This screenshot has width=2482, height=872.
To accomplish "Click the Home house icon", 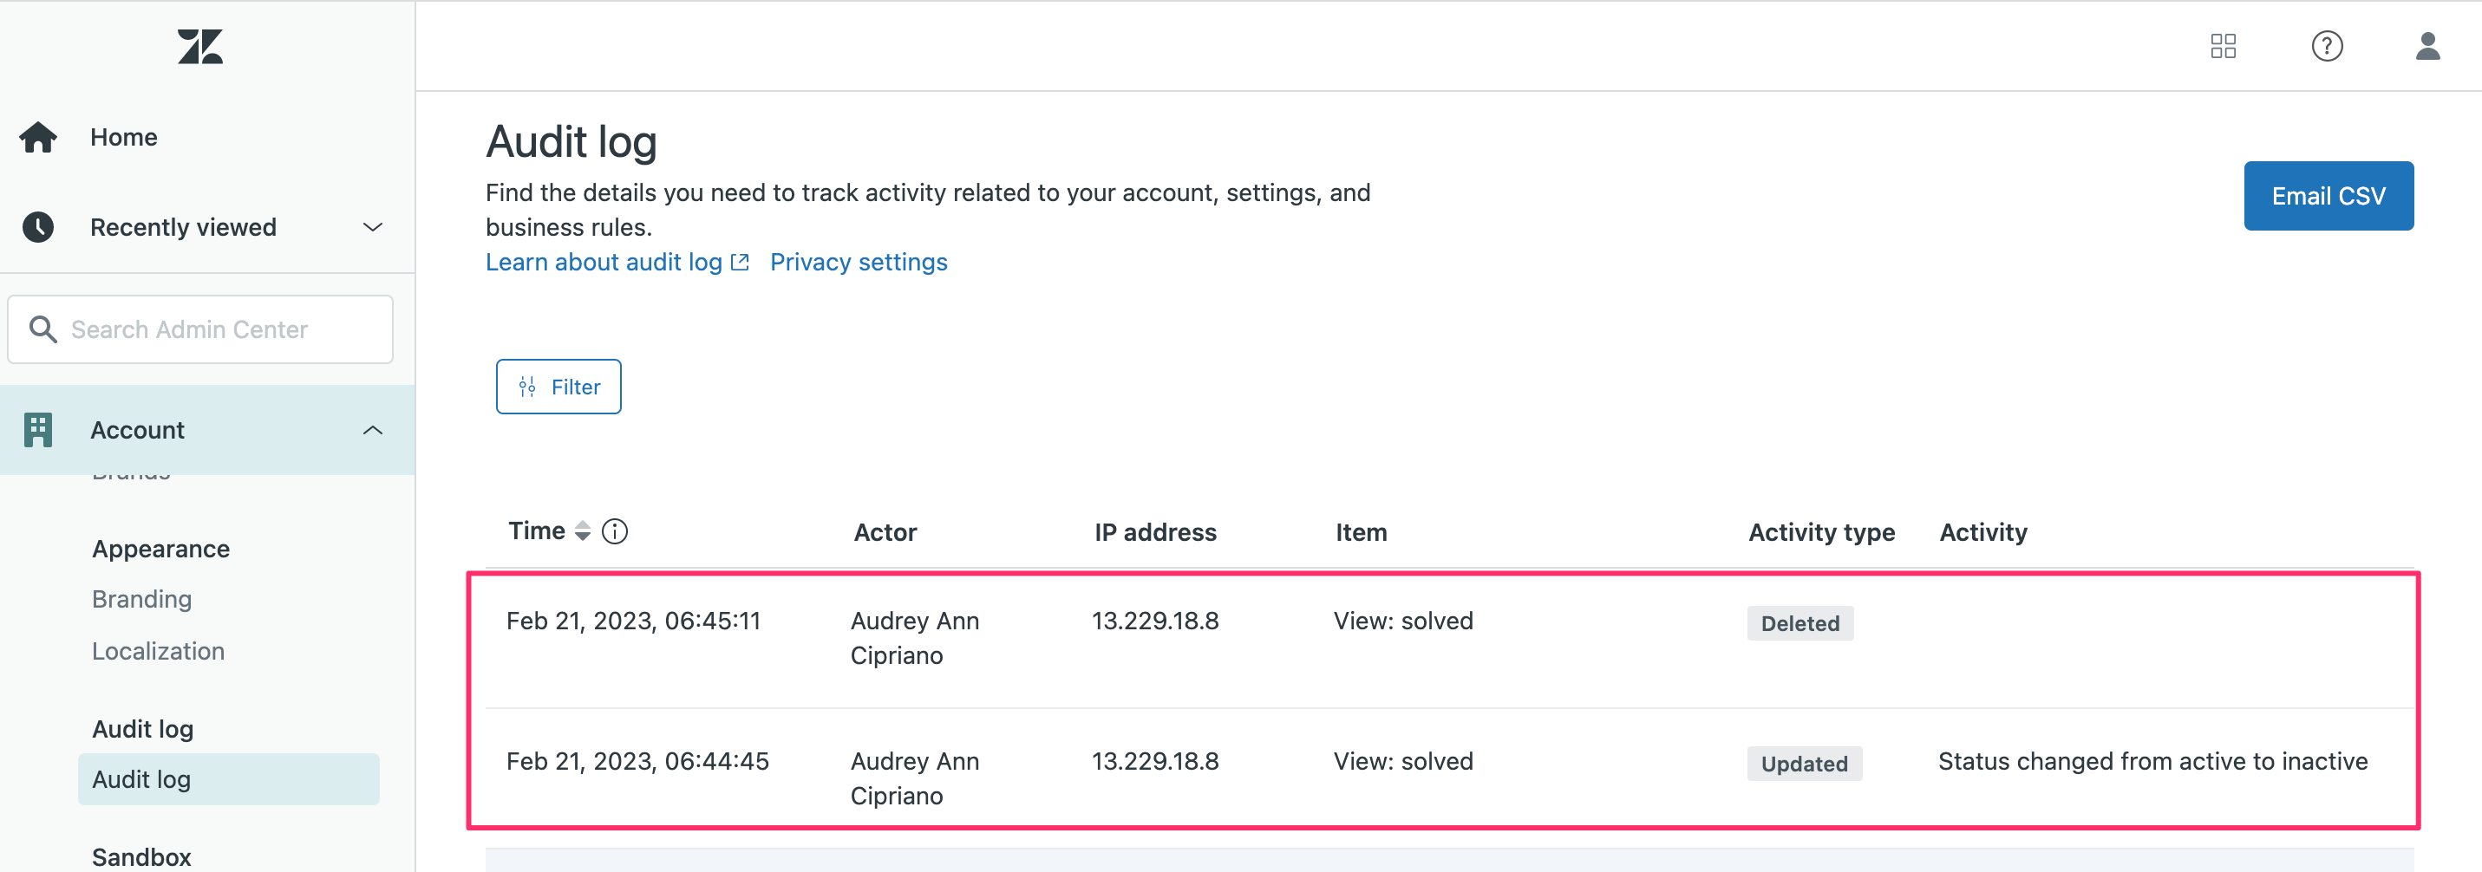I will coord(38,137).
